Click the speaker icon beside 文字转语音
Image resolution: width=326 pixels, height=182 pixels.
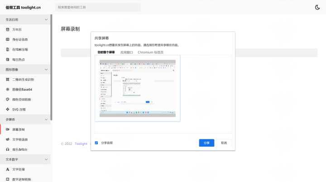pos(8,139)
